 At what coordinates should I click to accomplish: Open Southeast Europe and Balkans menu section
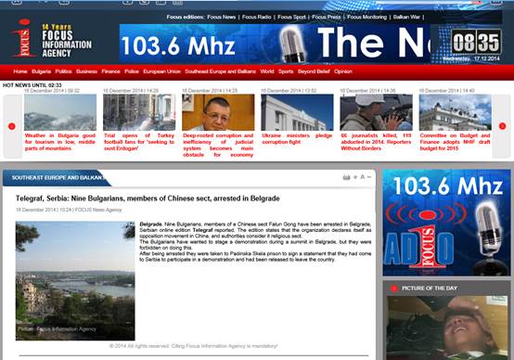pyautogui.click(x=220, y=71)
